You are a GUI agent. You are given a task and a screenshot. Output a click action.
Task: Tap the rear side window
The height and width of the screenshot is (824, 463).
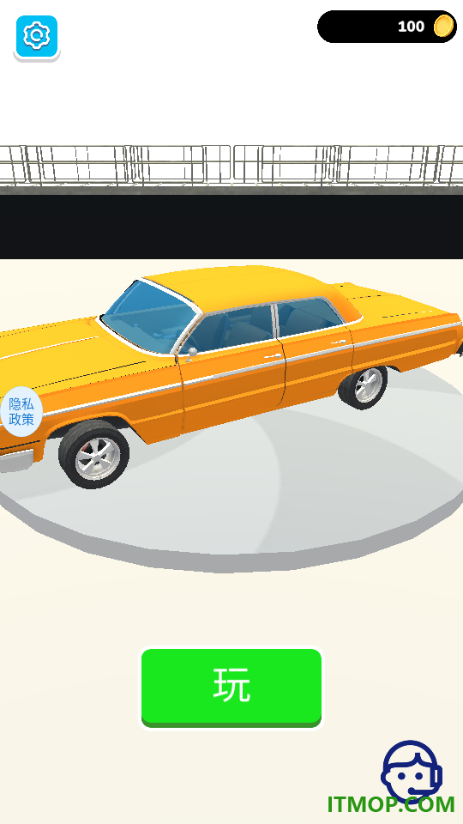308,317
